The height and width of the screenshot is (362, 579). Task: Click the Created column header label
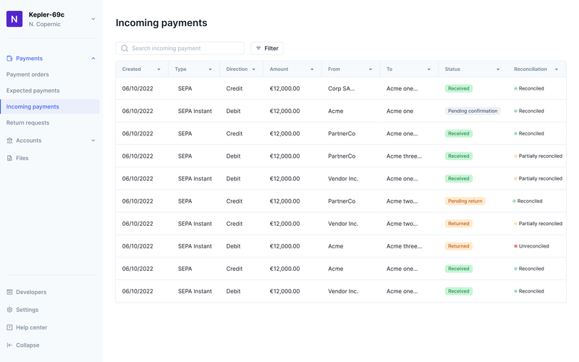pyautogui.click(x=132, y=70)
